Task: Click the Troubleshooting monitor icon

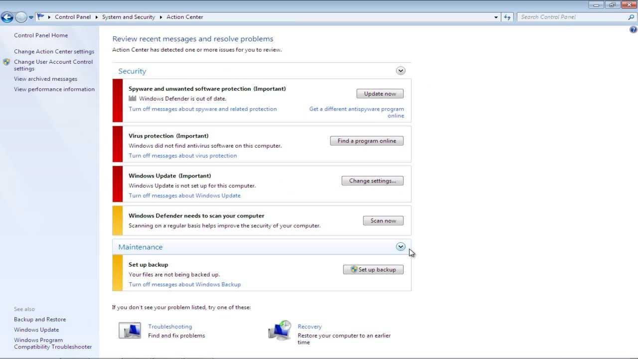Action: point(130,330)
